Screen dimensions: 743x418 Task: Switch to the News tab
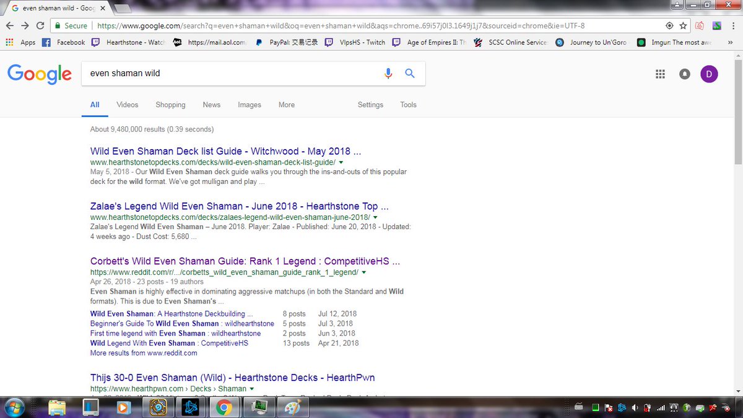(x=212, y=105)
